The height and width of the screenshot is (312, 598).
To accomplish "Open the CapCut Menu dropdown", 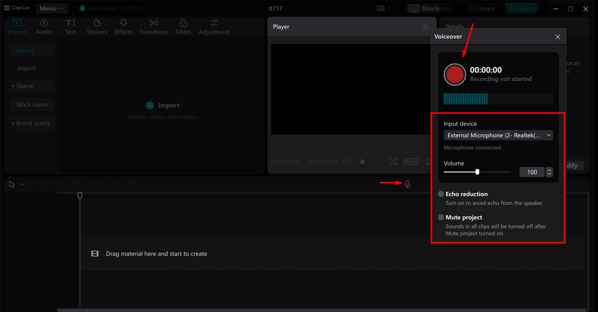I will pyautogui.click(x=52, y=8).
